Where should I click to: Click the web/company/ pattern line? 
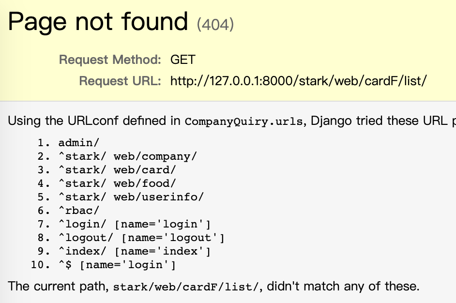[128, 156]
